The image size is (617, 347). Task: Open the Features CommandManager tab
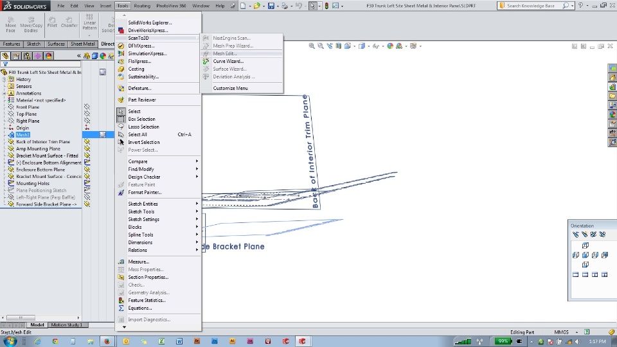click(12, 44)
